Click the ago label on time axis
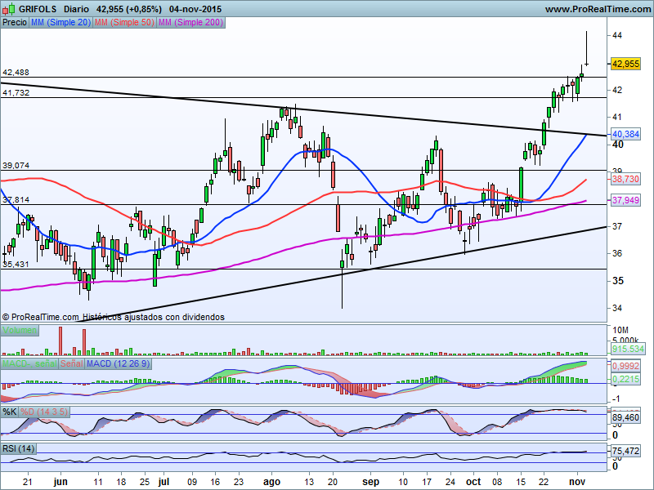 271,482
